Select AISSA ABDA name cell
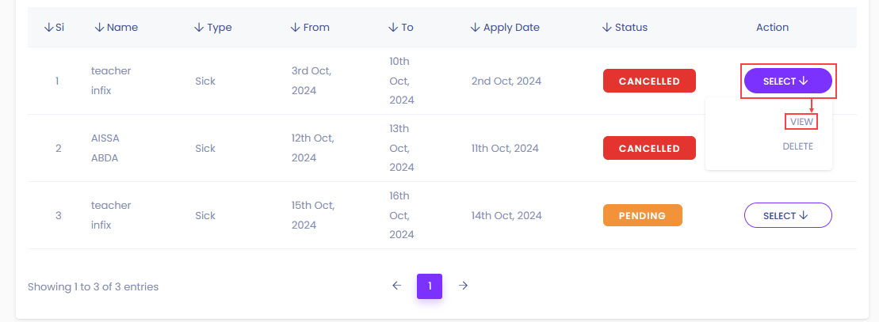 tap(105, 149)
